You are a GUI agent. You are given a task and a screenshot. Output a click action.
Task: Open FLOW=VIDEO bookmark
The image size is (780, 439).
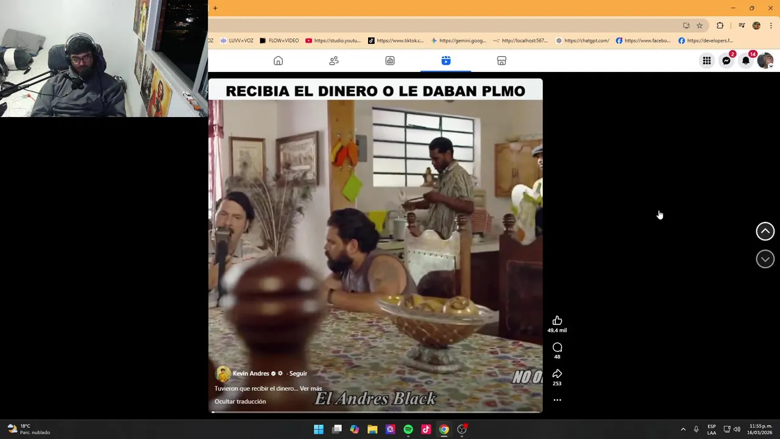tap(279, 40)
